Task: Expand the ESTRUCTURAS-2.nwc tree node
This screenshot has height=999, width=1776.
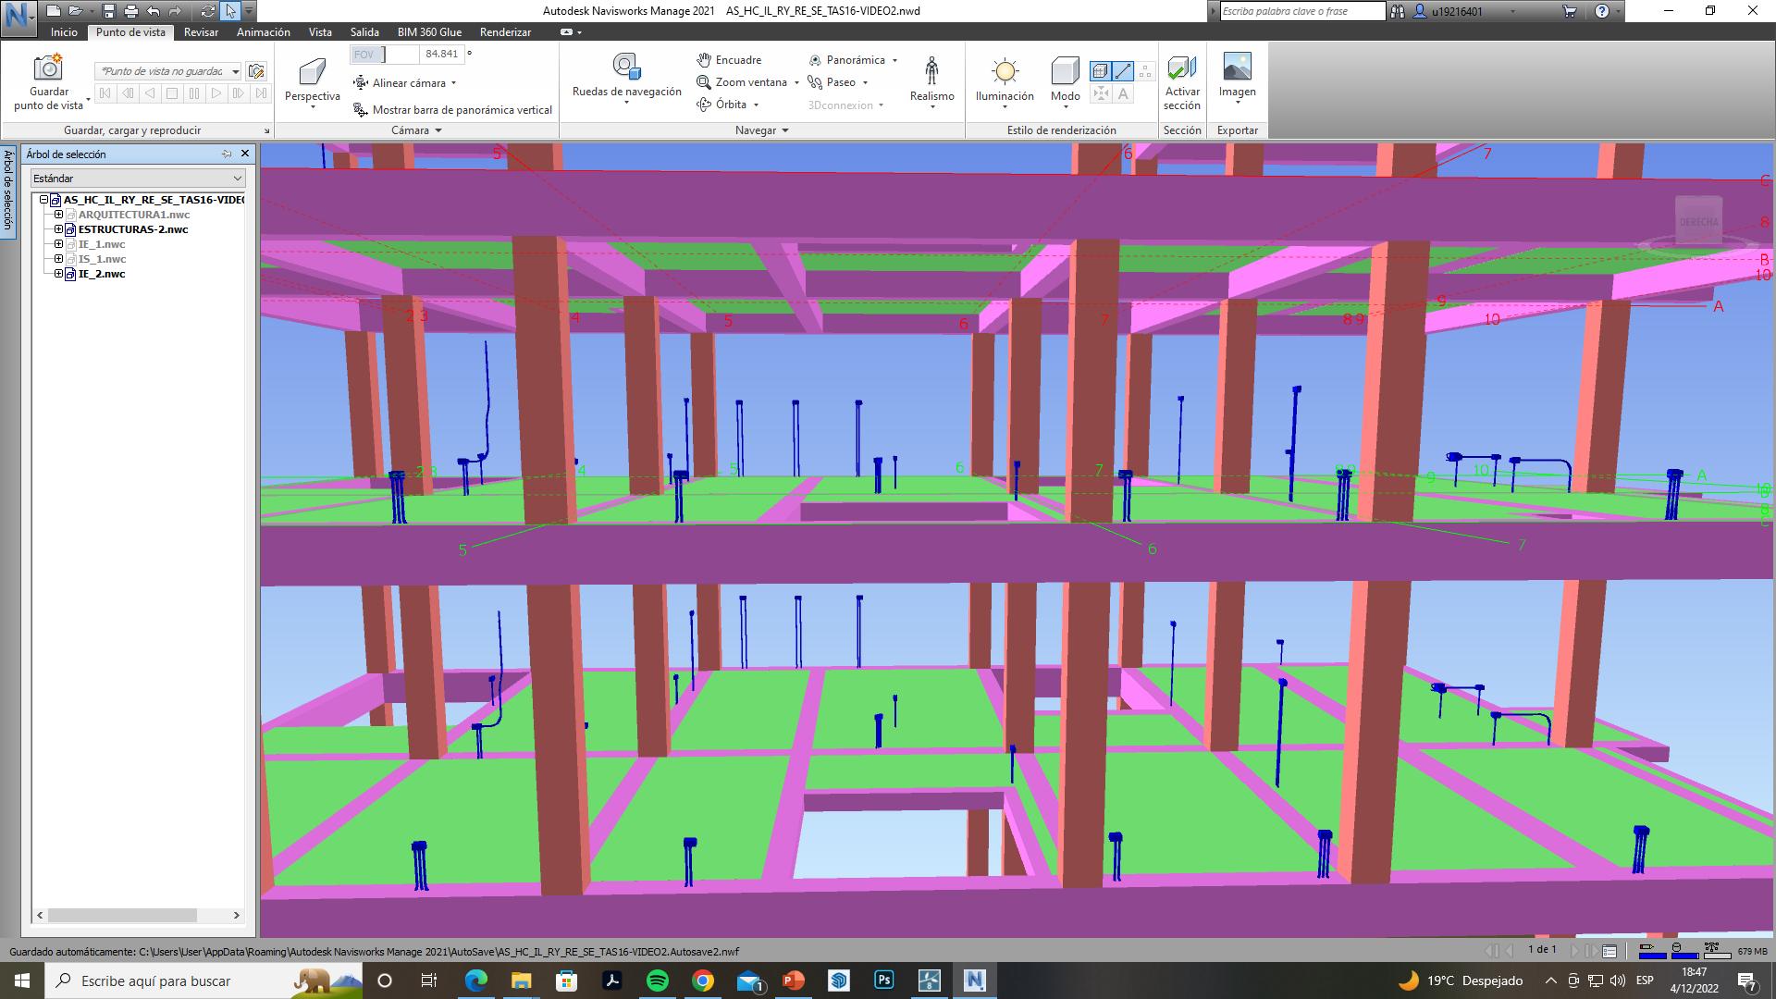Action: [58, 229]
